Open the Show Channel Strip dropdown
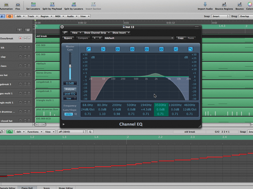The height and width of the screenshot is (189, 253). pos(97,33)
